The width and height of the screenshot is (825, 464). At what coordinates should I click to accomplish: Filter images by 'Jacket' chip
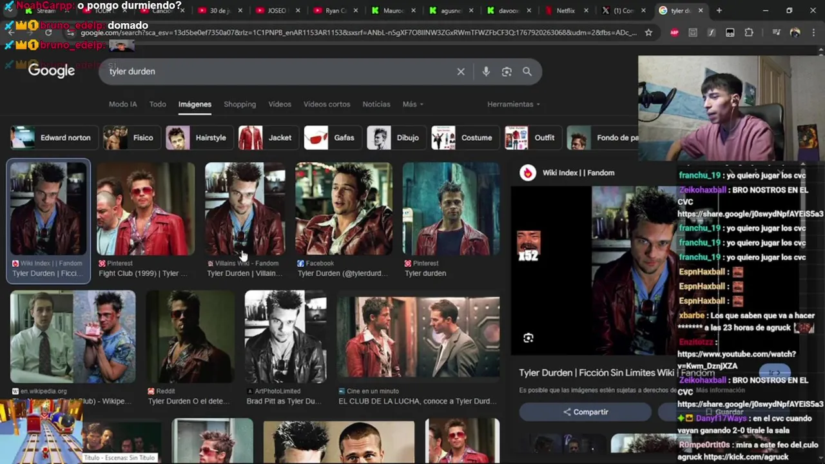tap(269, 138)
